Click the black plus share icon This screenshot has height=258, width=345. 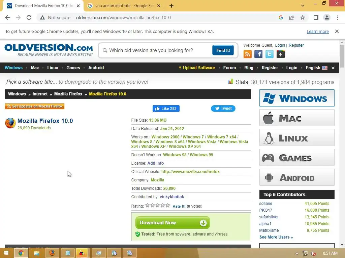(x=281, y=54)
